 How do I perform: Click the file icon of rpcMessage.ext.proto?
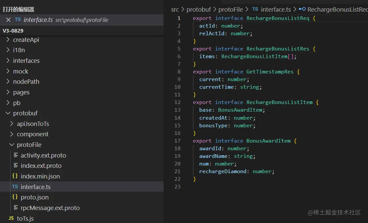point(16,207)
